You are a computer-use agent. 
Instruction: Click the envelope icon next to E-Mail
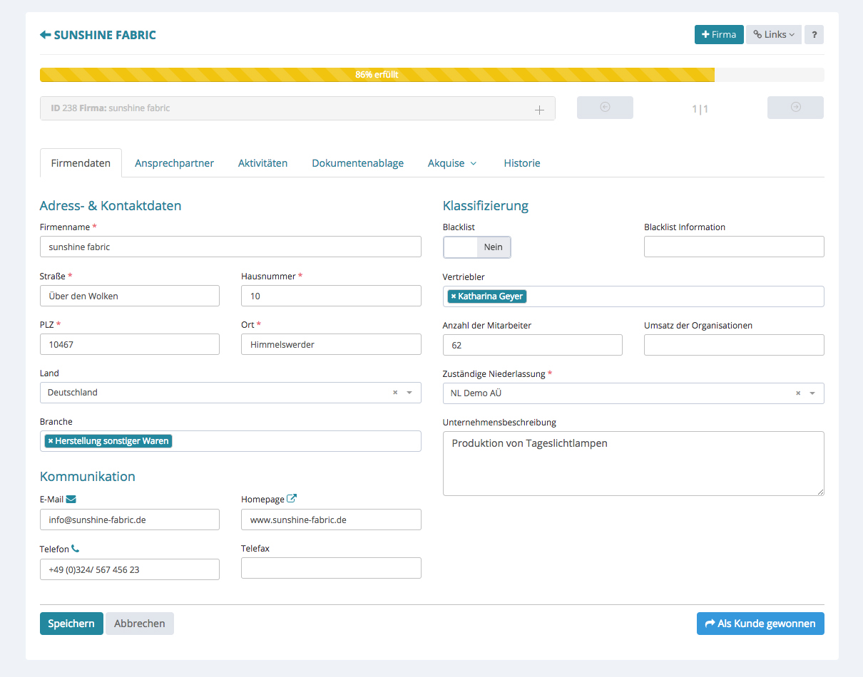[x=71, y=500]
